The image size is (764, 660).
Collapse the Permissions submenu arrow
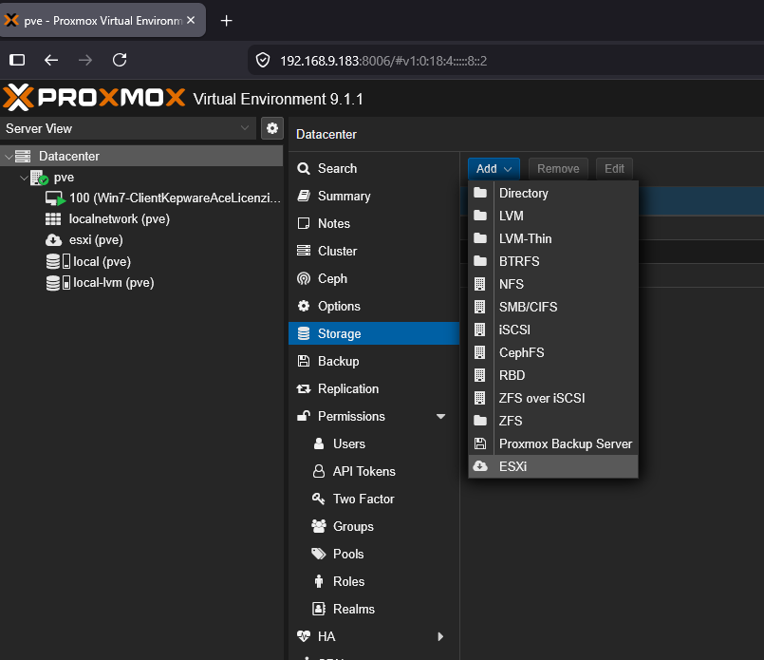coord(441,416)
